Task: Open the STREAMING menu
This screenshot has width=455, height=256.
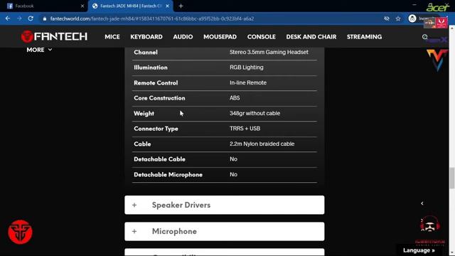Action: pyautogui.click(x=364, y=37)
